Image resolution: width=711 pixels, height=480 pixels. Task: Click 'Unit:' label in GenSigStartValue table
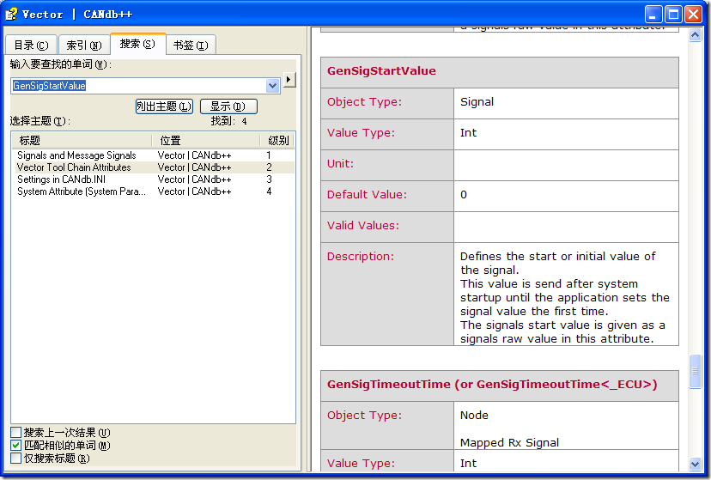tap(340, 164)
